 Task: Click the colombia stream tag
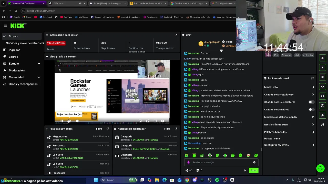click(308, 55)
